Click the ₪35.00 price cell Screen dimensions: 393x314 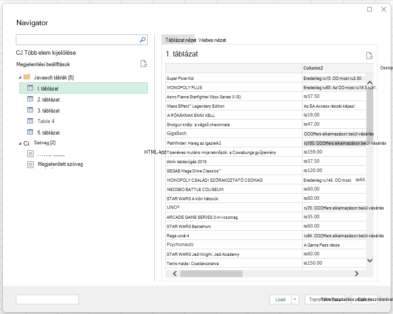coord(334,217)
